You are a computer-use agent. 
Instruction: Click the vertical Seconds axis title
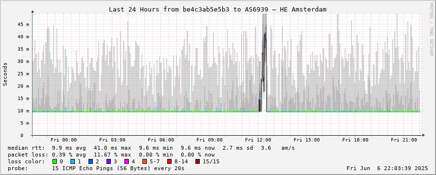click(x=5, y=74)
